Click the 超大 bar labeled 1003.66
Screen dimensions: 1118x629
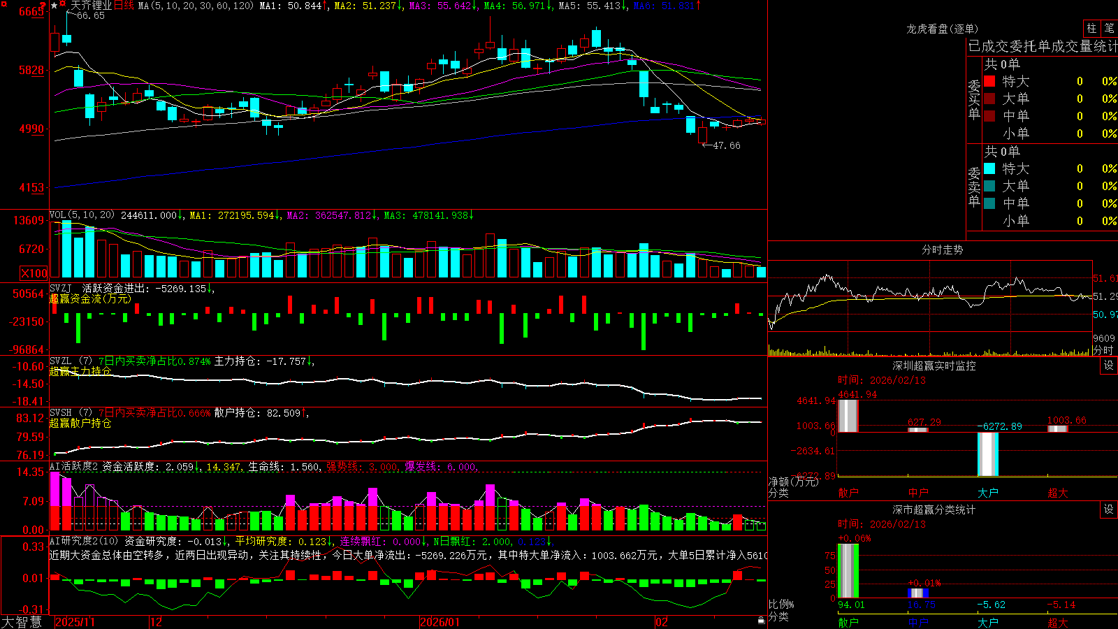tap(1058, 428)
